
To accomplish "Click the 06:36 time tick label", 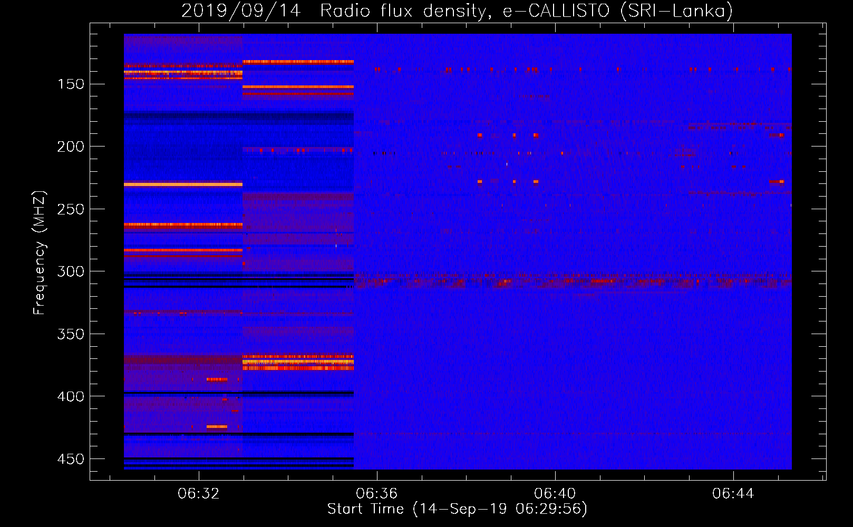I will 377,494.
